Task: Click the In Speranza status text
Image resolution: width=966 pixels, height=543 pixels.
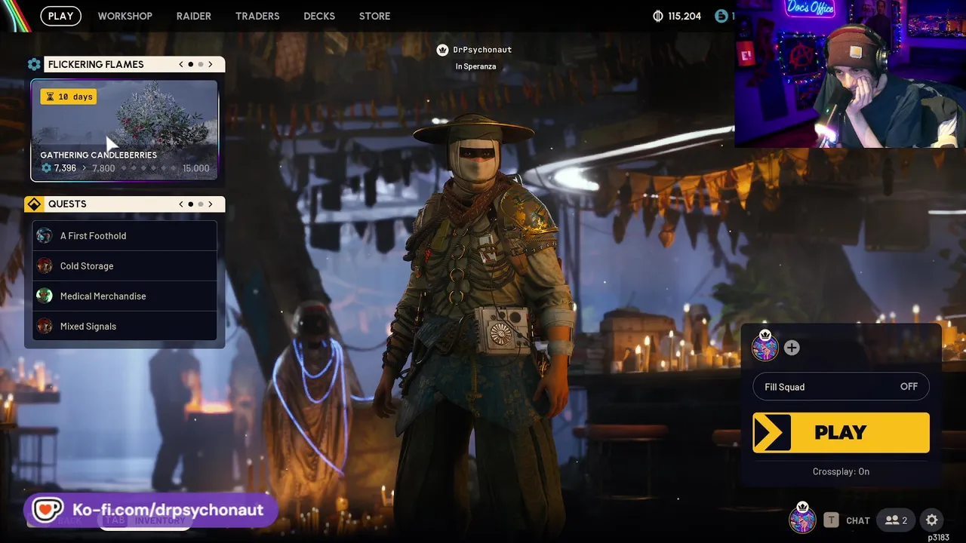Action: point(475,66)
